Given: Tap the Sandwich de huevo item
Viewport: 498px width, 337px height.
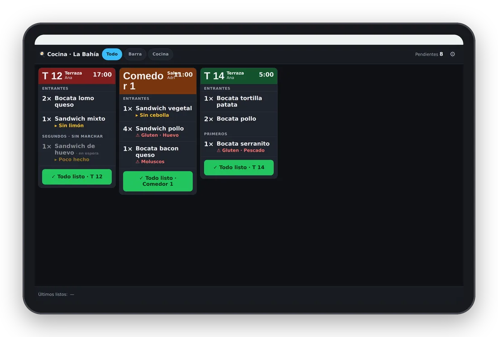Looking at the screenshot, I should [x=77, y=153].
